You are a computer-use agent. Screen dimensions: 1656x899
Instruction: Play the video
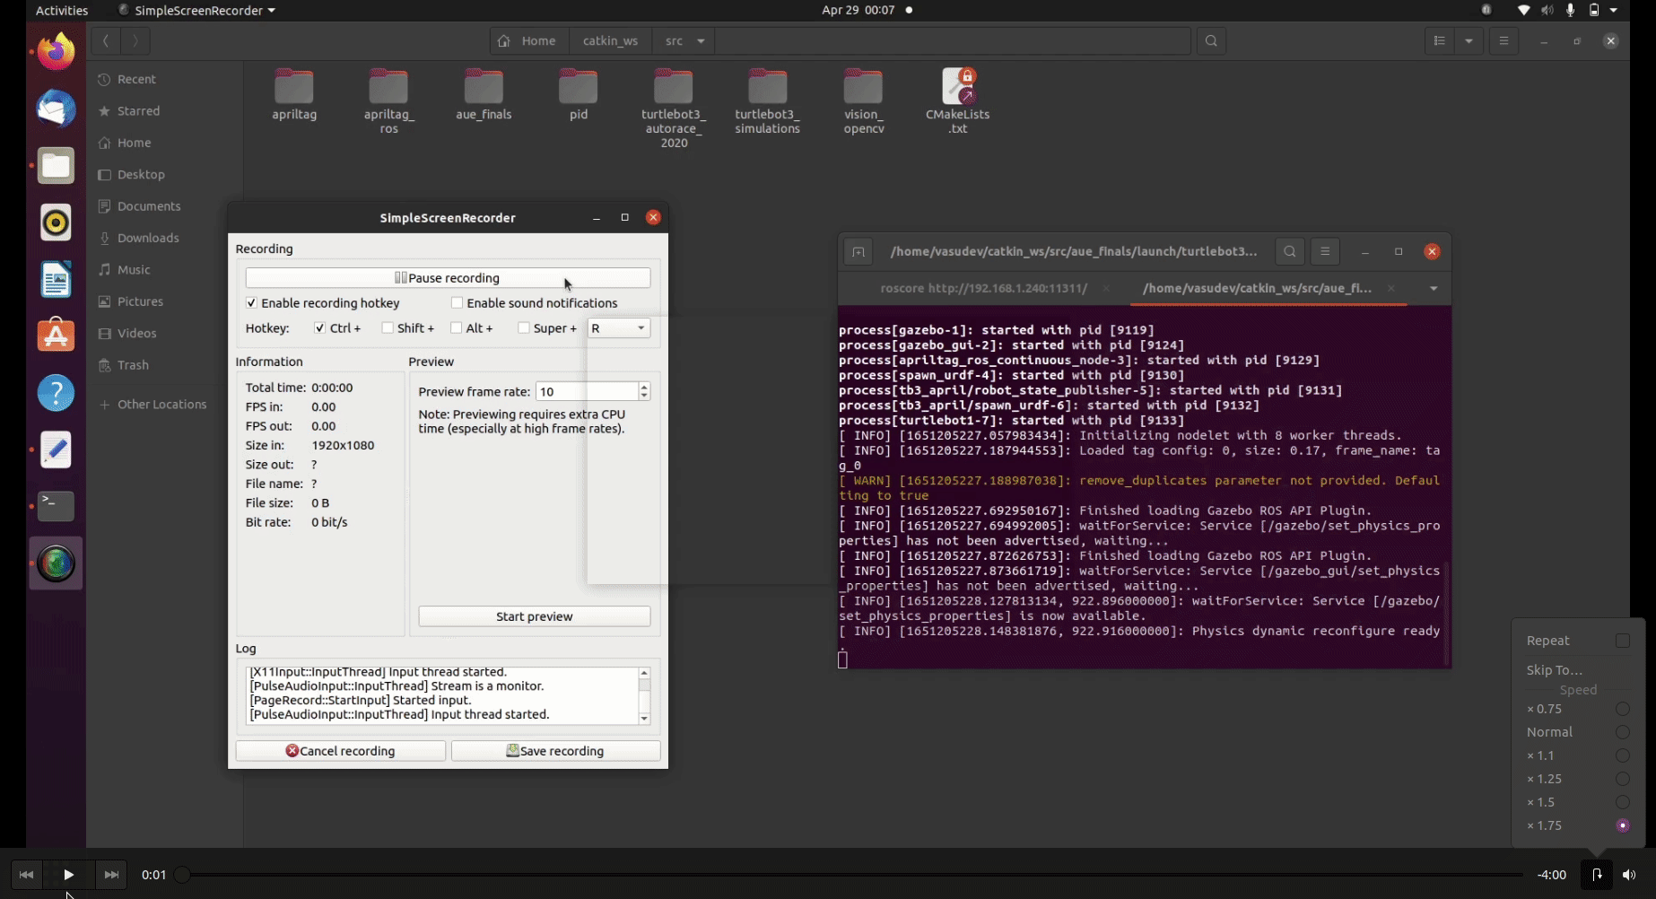click(68, 875)
